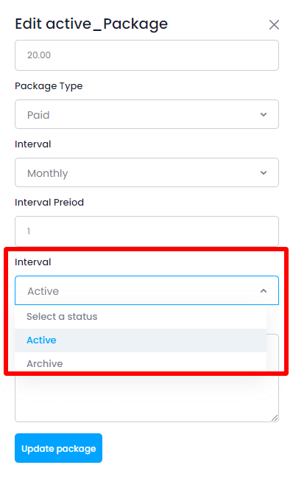Viewport: 293px width, 479px height.
Task: Click the Interval label above the Active dropdown
Action: pos(33,262)
